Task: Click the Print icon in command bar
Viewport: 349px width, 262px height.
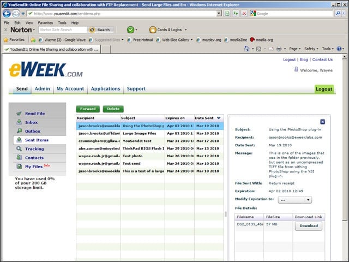Action: (x=279, y=49)
